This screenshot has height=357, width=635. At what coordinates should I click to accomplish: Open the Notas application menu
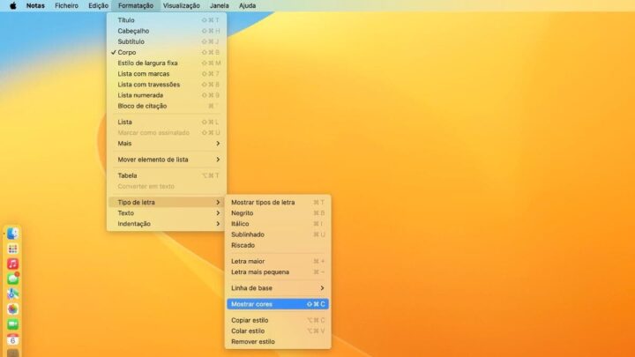35,5
